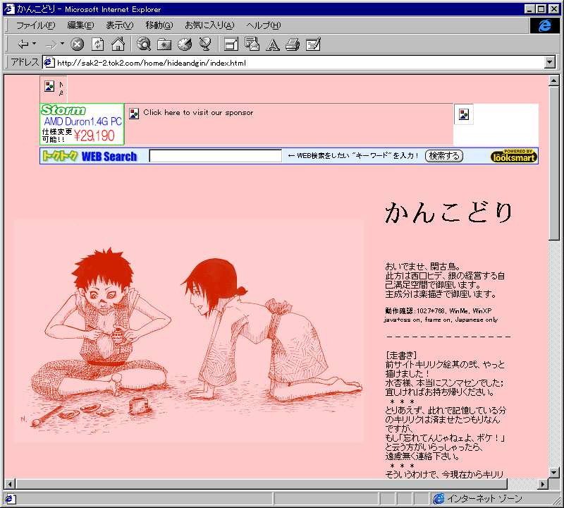The image size is (564, 508).
Task: Open the ヘルプ(H) menu
Action: click(263, 25)
